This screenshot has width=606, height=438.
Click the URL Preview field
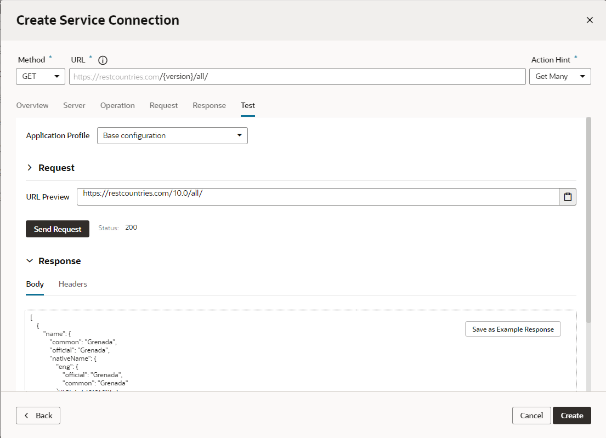(318, 197)
